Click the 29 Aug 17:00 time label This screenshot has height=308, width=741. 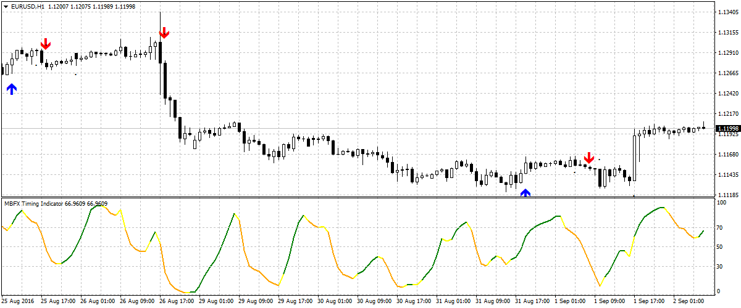(296, 302)
